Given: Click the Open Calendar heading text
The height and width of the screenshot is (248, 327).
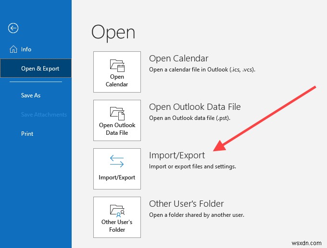Looking at the screenshot, I should point(179,59).
